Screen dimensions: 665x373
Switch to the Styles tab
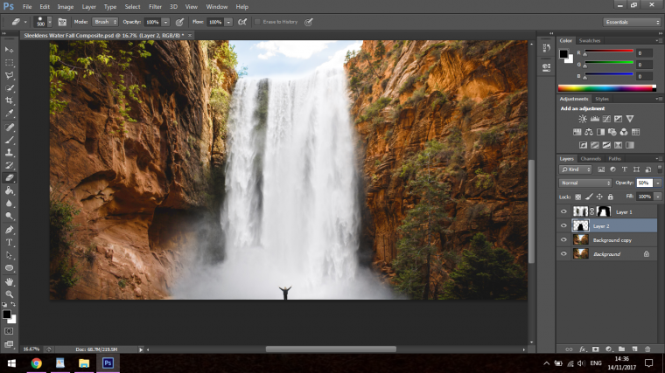tap(602, 99)
